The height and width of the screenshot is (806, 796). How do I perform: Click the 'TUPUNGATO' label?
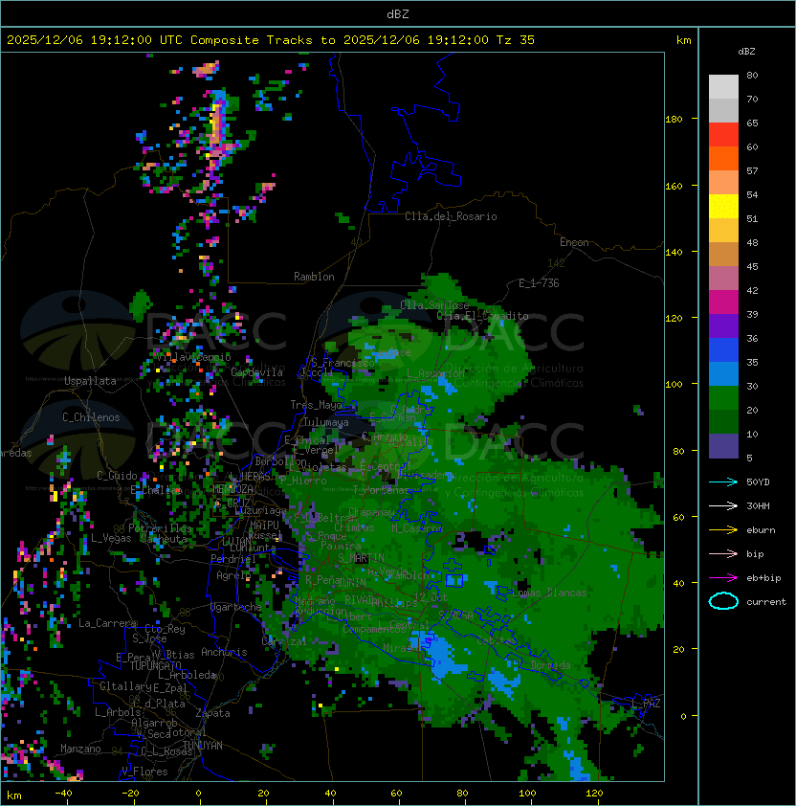click(x=156, y=665)
